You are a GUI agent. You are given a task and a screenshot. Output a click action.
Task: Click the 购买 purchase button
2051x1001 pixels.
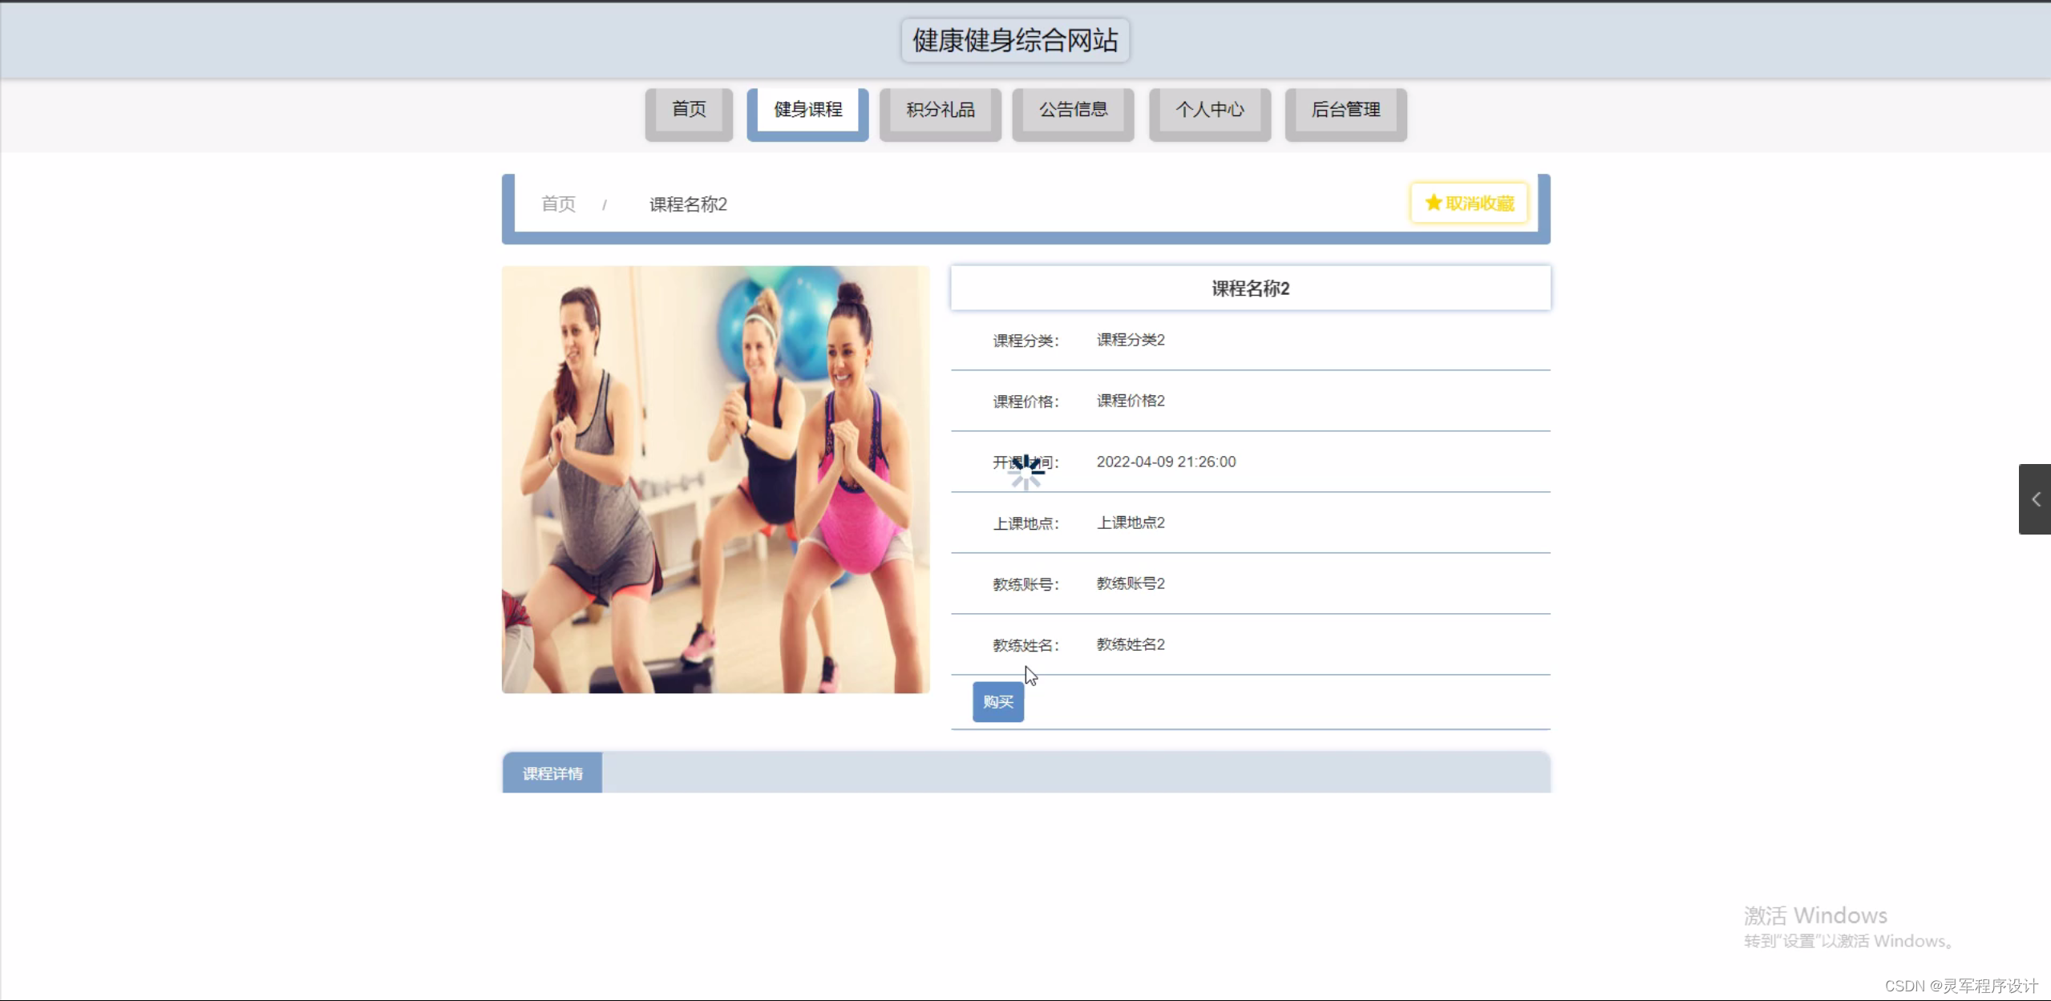tap(997, 701)
